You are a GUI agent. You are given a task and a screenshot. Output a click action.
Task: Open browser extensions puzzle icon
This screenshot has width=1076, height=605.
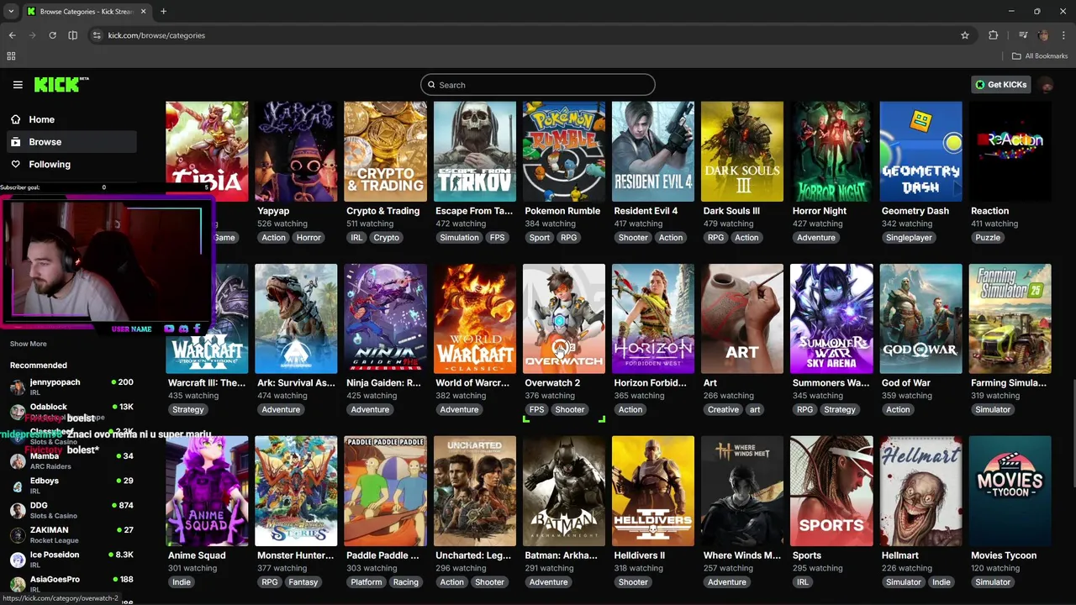coord(994,35)
